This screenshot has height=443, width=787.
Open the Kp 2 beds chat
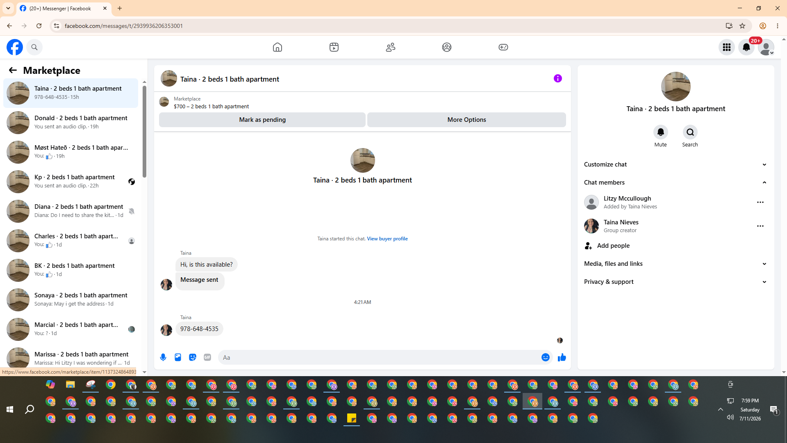(x=71, y=181)
